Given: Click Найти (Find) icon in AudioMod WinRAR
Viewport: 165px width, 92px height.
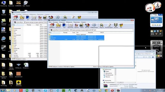Looking at the screenshot, I should (82, 26).
